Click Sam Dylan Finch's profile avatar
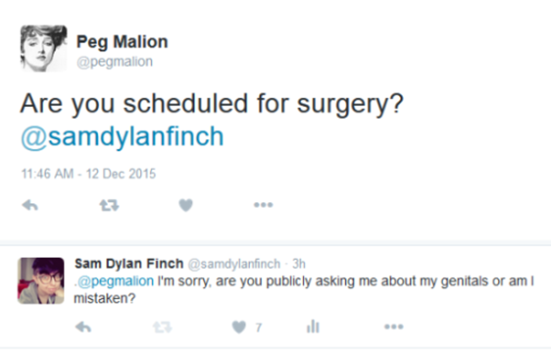 pyautogui.click(x=40, y=280)
